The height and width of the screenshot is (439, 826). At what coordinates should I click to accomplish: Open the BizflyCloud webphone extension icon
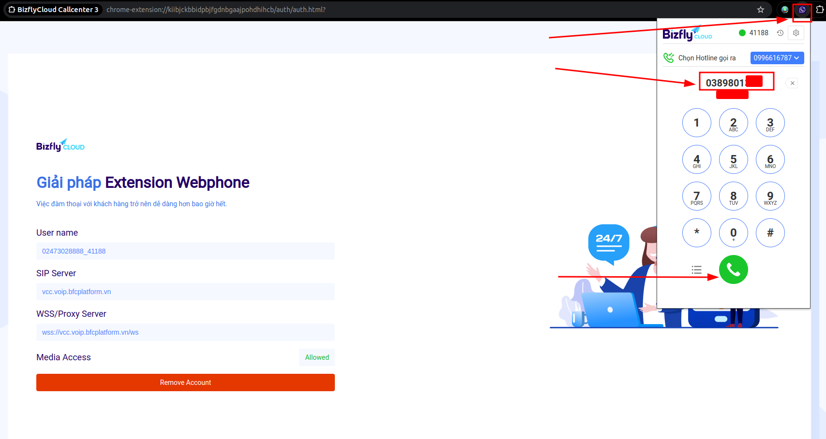tap(802, 10)
